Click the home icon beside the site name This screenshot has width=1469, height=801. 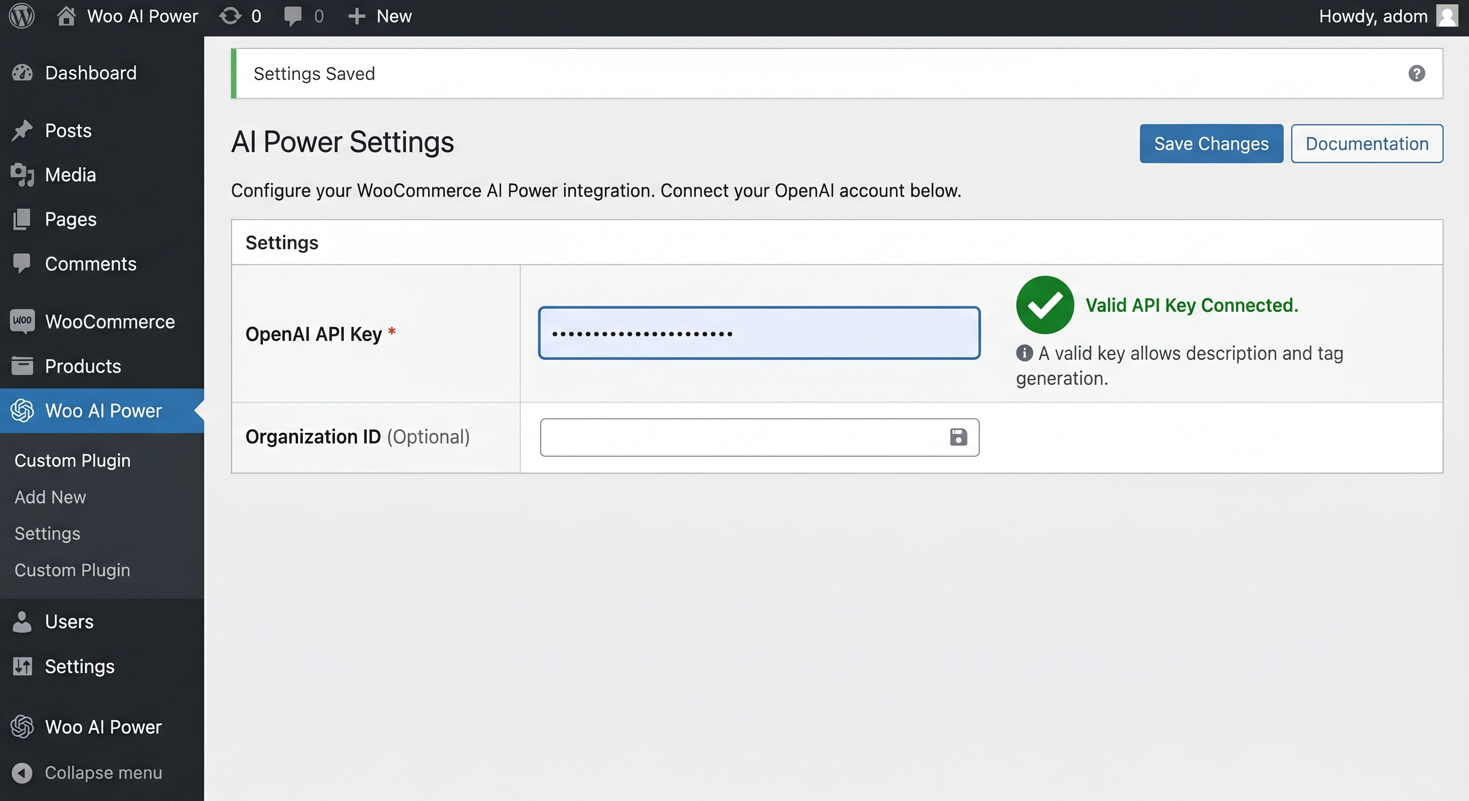(66, 16)
